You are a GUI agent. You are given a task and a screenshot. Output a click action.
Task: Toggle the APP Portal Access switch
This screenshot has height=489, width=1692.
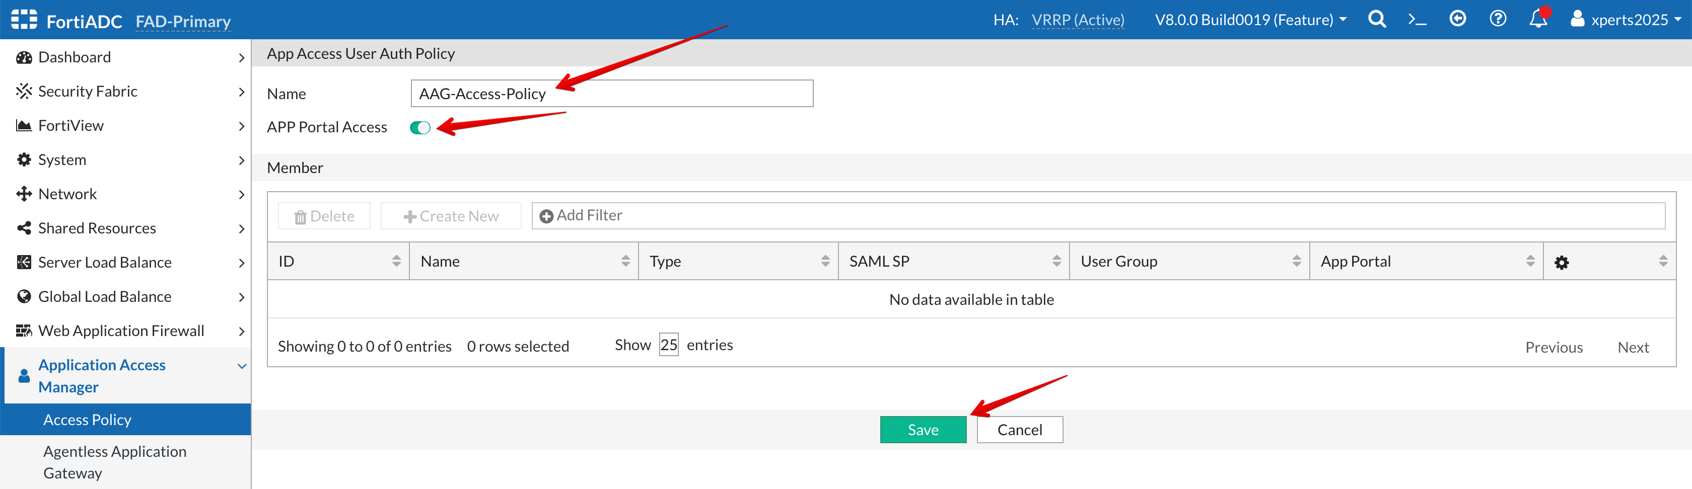(x=419, y=127)
